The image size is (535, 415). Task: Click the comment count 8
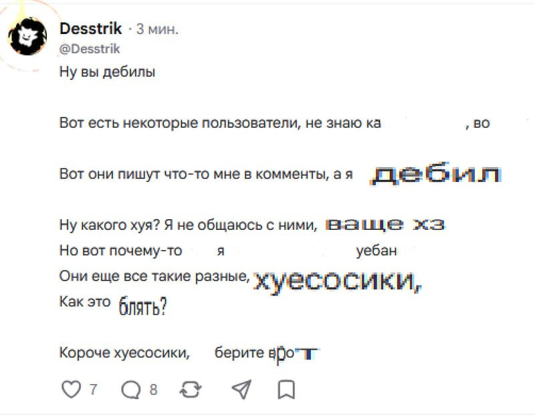point(153,390)
